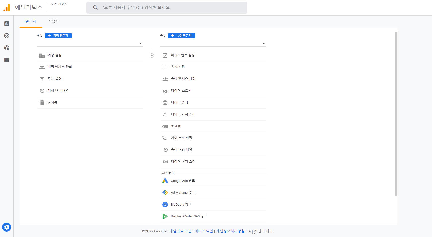Open 속성 설정 menu item
Image resolution: width=432 pixels, height=237 pixels.
click(x=213, y=67)
